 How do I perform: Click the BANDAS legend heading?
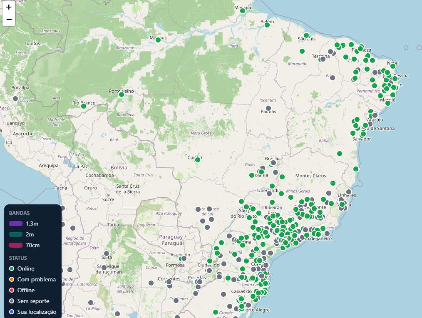pos(20,213)
